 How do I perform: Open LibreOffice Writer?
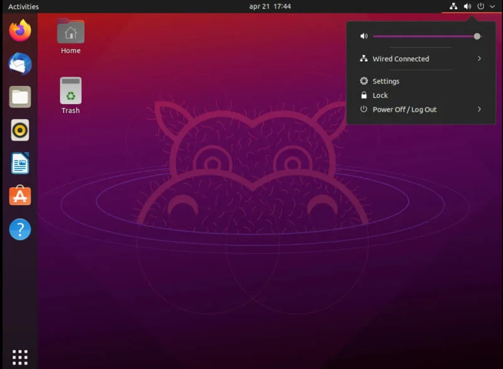tap(19, 163)
